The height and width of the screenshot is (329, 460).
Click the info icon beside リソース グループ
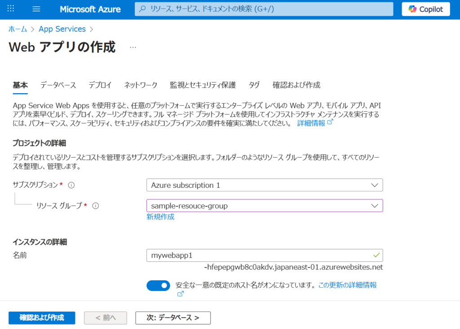coord(96,206)
